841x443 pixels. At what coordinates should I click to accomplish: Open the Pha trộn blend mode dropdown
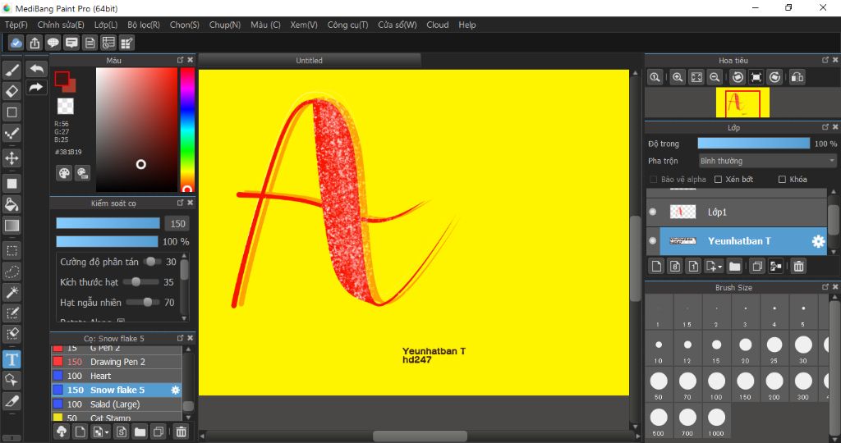point(768,161)
